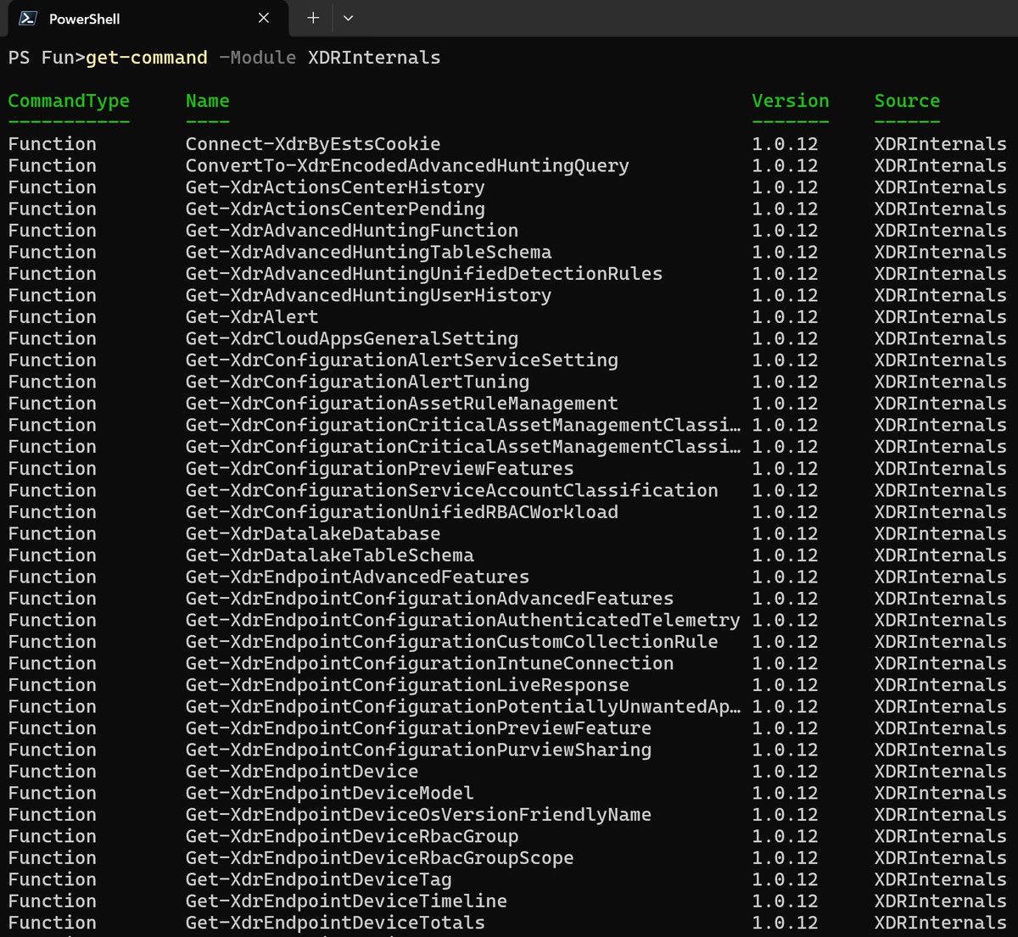The image size is (1018, 937).
Task: Click Connect-XdrByEstsCookie function name
Action: pyautogui.click(x=313, y=144)
